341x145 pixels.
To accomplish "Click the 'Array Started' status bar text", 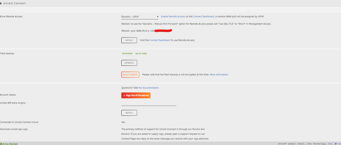I will [x=10, y=144].
